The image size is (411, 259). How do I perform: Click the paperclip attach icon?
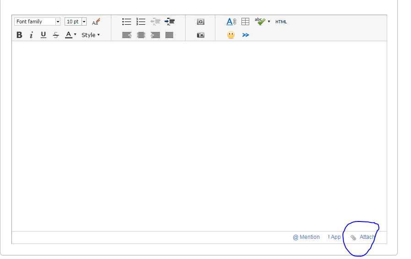coord(353,237)
